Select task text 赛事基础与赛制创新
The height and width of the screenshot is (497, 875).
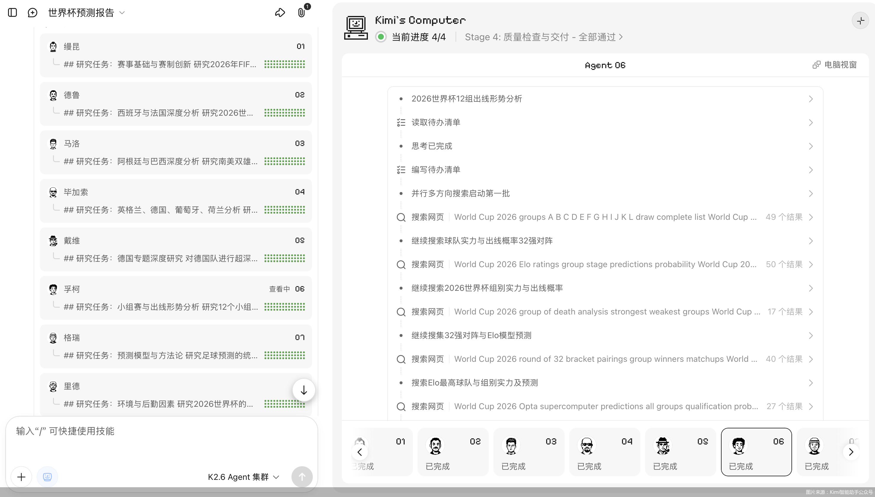pyautogui.click(x=154, y=64)
